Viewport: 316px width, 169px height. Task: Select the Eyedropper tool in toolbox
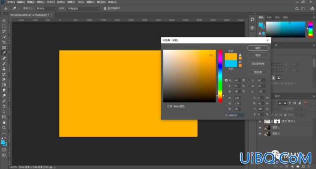pos(4,53)
